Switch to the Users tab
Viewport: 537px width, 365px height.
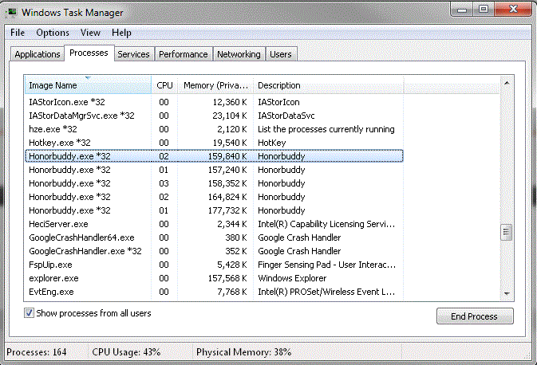pos(281,54)
